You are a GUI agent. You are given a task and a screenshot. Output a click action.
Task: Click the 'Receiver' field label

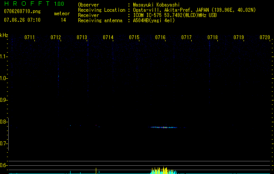tap(88, 15)
